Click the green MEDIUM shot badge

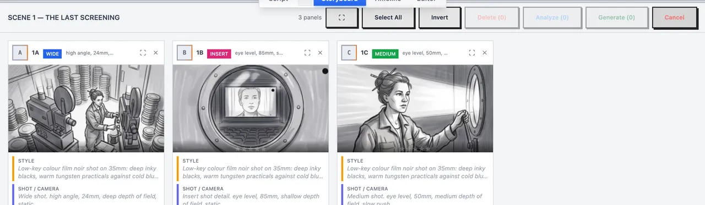click(x=386, y=53)
